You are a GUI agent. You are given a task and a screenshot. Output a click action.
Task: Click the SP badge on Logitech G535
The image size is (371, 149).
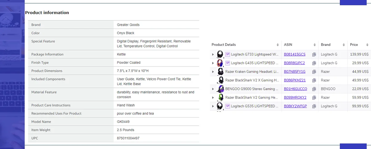[227, 106]
